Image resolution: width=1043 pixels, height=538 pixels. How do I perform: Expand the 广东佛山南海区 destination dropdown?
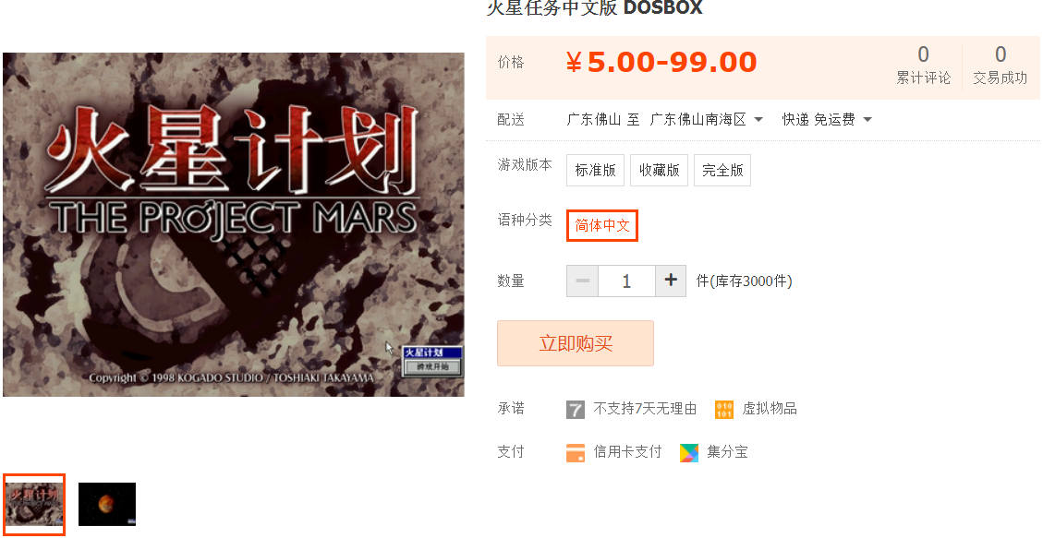tap(707, 120)
